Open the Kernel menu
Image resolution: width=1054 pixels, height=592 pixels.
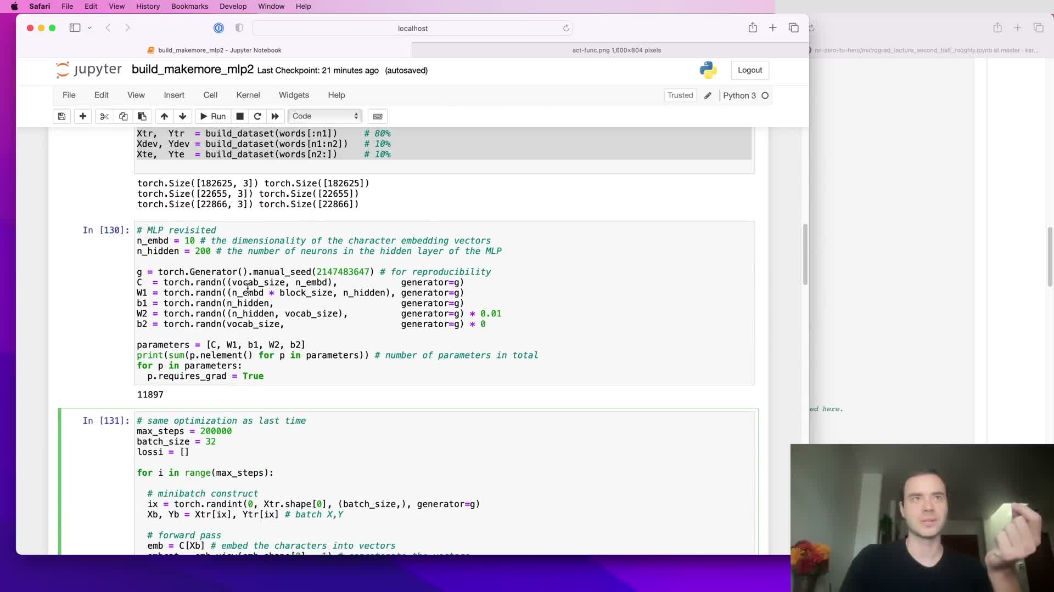pyautogui.click(x=248, y=95)
